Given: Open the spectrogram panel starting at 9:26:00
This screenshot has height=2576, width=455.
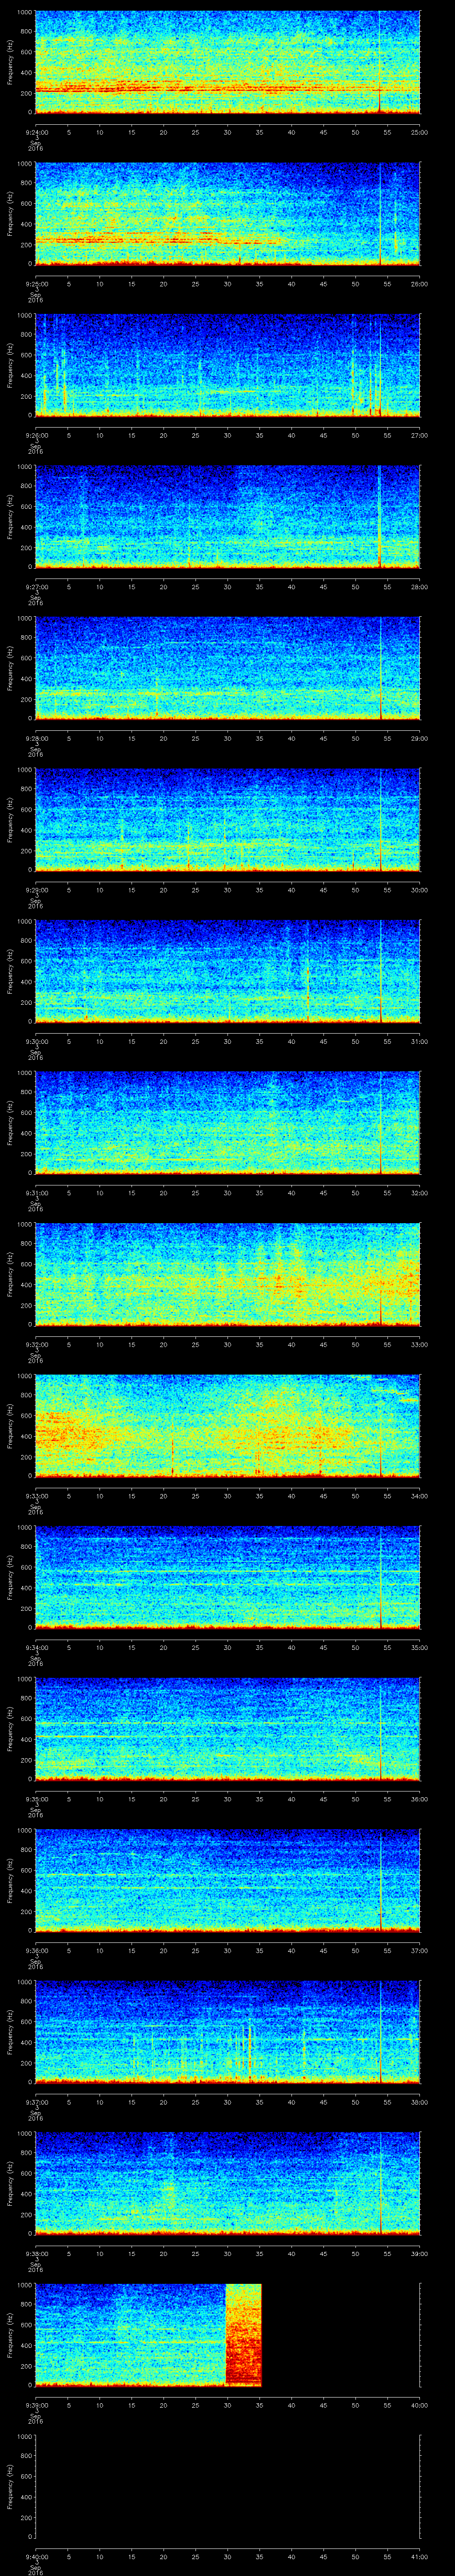Looking at the screenshot, I should [227, 365].
